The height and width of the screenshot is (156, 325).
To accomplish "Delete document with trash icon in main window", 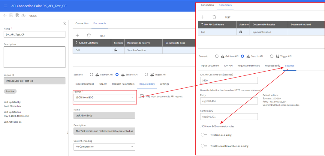I will (x=89, y=35).
